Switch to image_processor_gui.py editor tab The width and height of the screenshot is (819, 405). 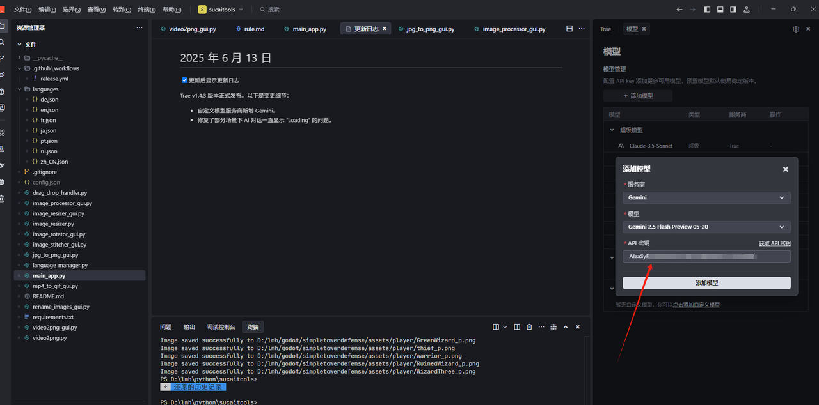pos(510,29)
